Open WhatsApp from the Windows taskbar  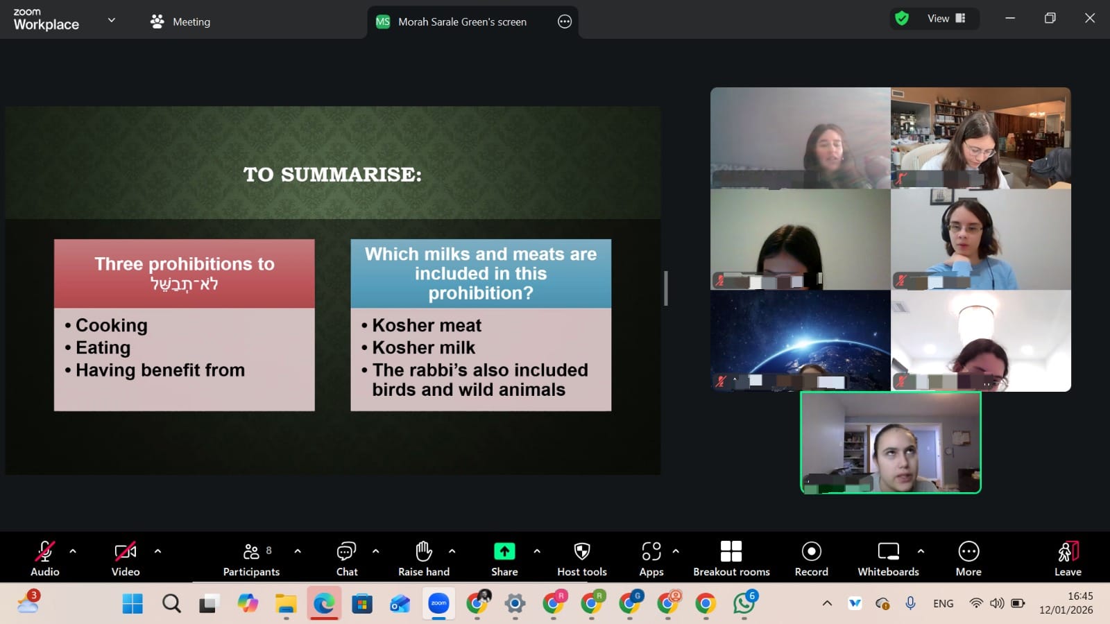click(744, 603)
